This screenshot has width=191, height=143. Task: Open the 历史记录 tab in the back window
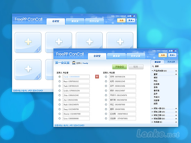tap(94, 21)
